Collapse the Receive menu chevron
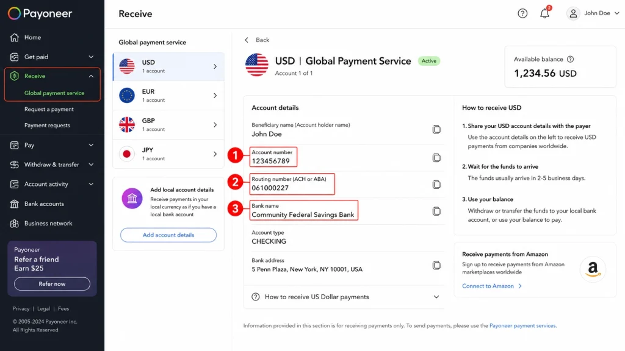This screenshot has width=625, height=351. click(91, 76)
